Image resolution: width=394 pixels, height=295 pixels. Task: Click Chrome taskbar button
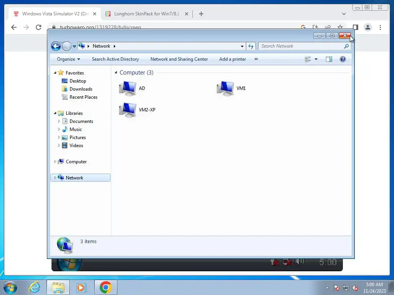[x=105, y=287]
